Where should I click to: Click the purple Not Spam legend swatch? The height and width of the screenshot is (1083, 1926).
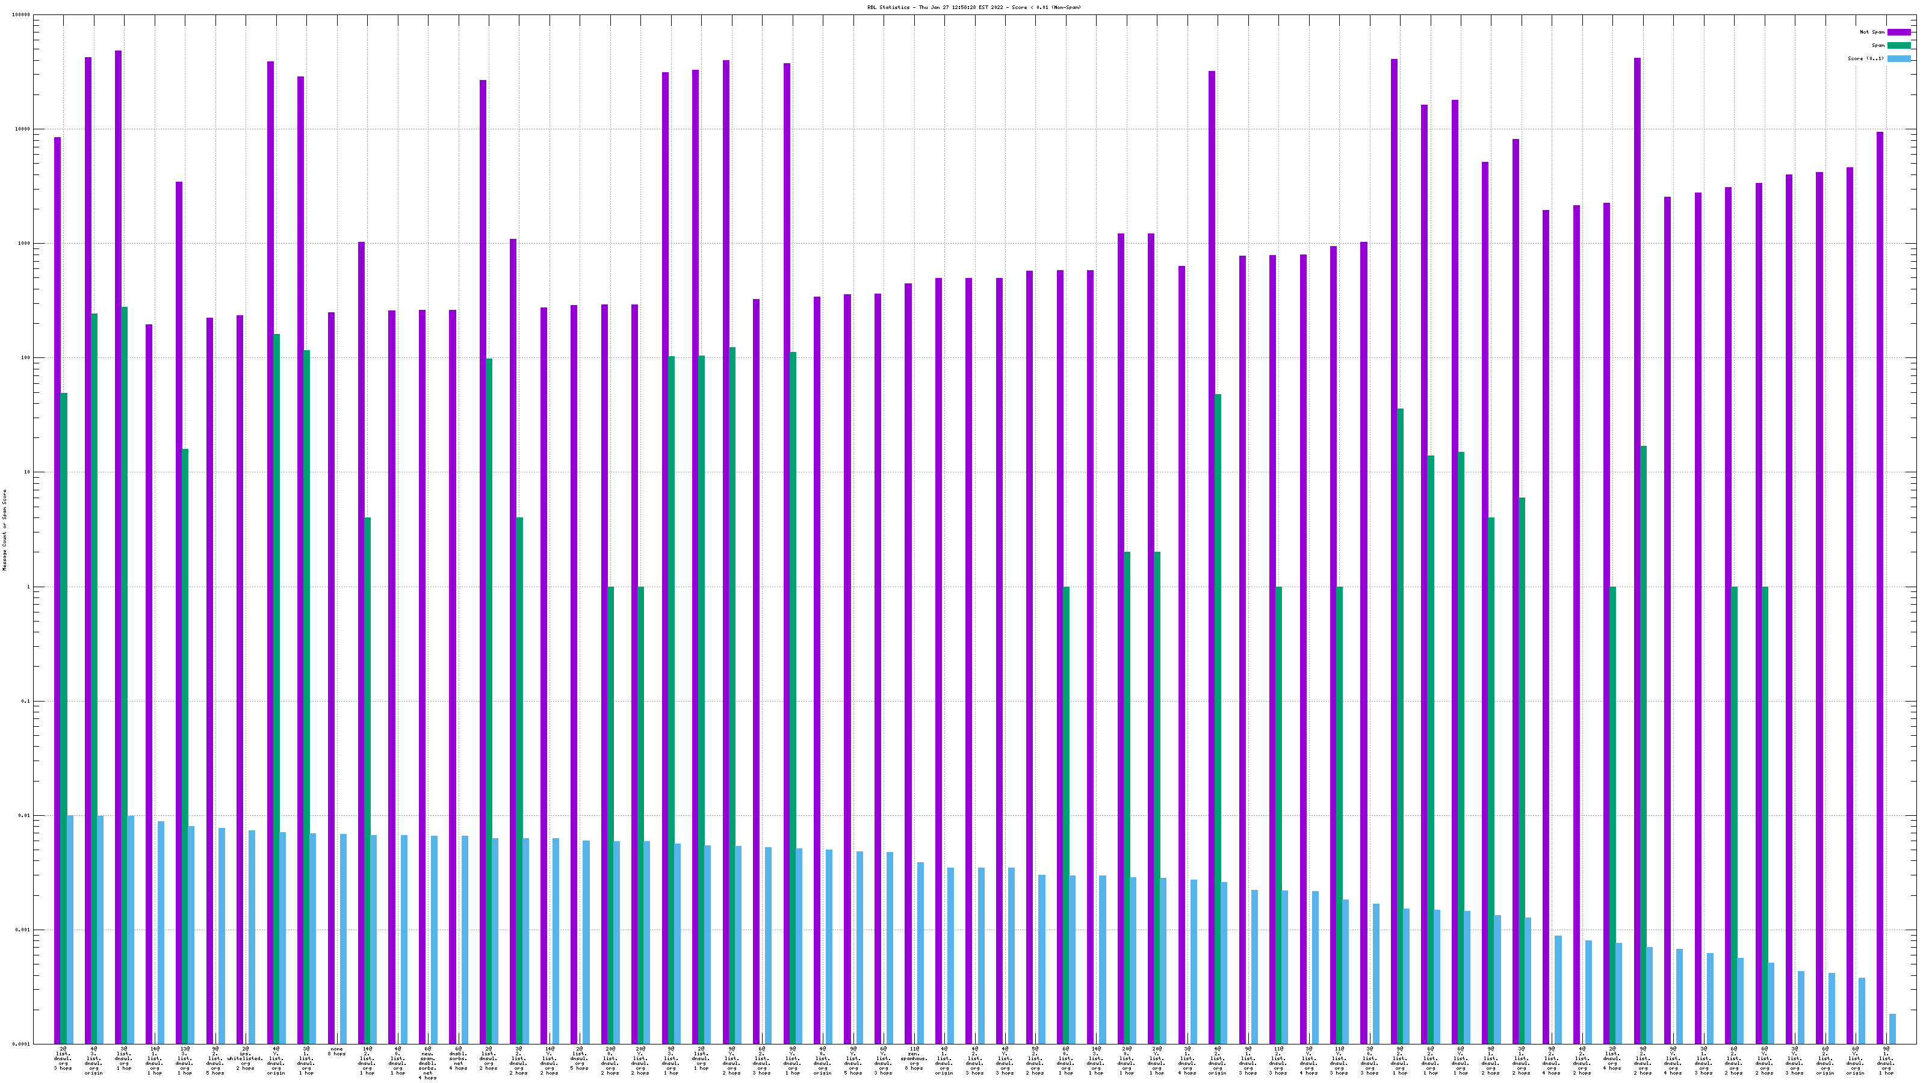click(x=1898, y=32)
